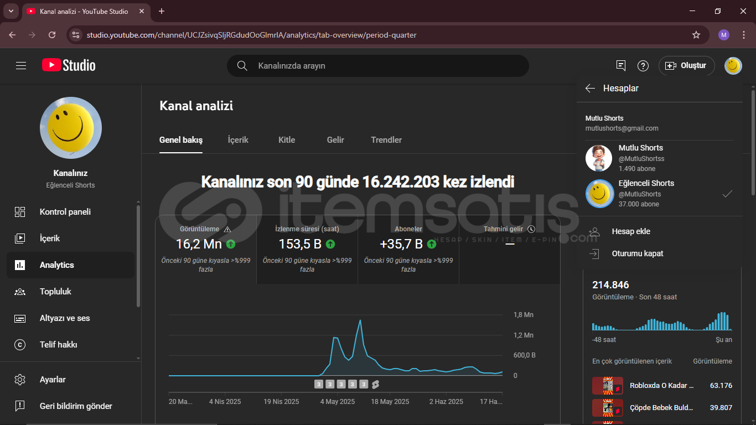The image size is (756, 425).
Task: Open the help question mark icon
Action: 643,66
